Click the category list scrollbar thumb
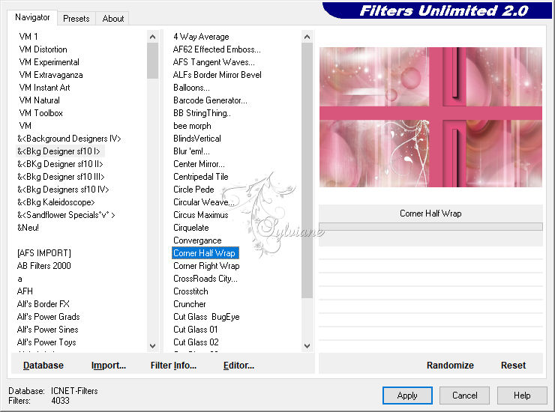Image resolution: width=555 pixels, height=412 pixels. [152, 61]
